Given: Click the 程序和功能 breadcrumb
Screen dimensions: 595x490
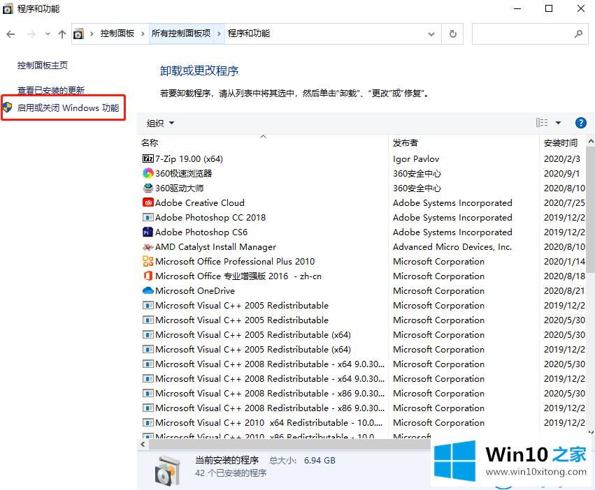Looking at the screenshot, I should coord(249,34).
